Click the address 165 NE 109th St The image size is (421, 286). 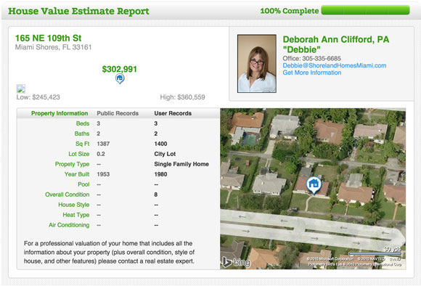pyautogui.click(x=49, y=38)
